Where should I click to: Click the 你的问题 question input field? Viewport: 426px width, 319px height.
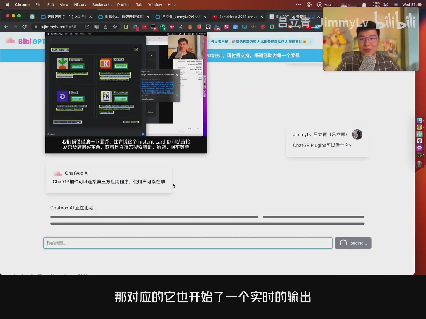pos(188,243)
